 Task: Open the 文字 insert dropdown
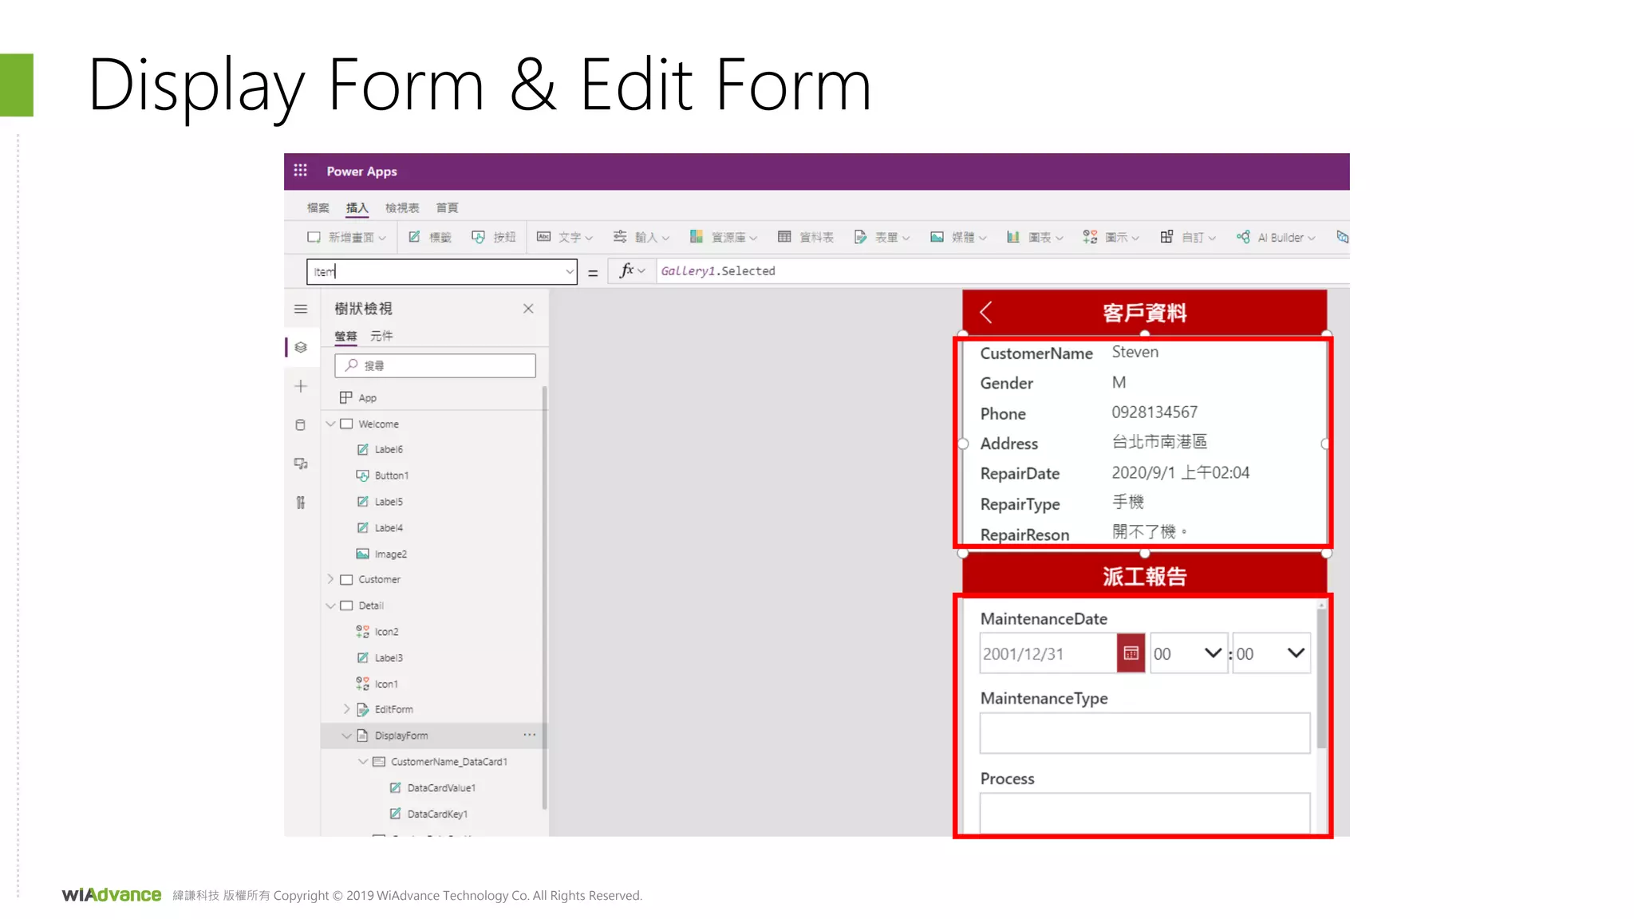565,237
